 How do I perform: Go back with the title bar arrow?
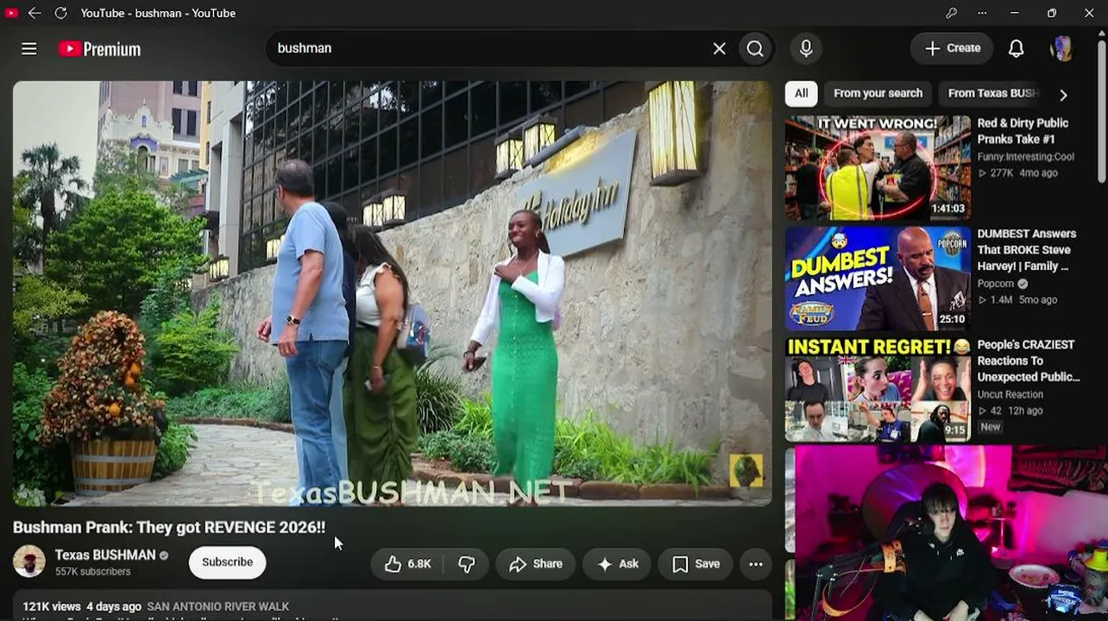coord(35,13)
